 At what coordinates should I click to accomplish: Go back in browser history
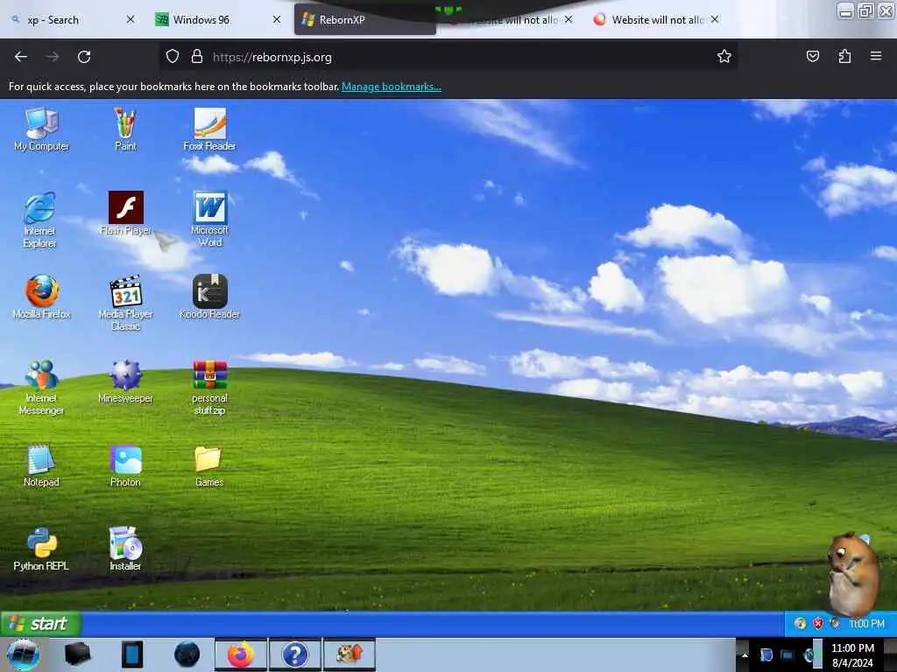[21, 57]
